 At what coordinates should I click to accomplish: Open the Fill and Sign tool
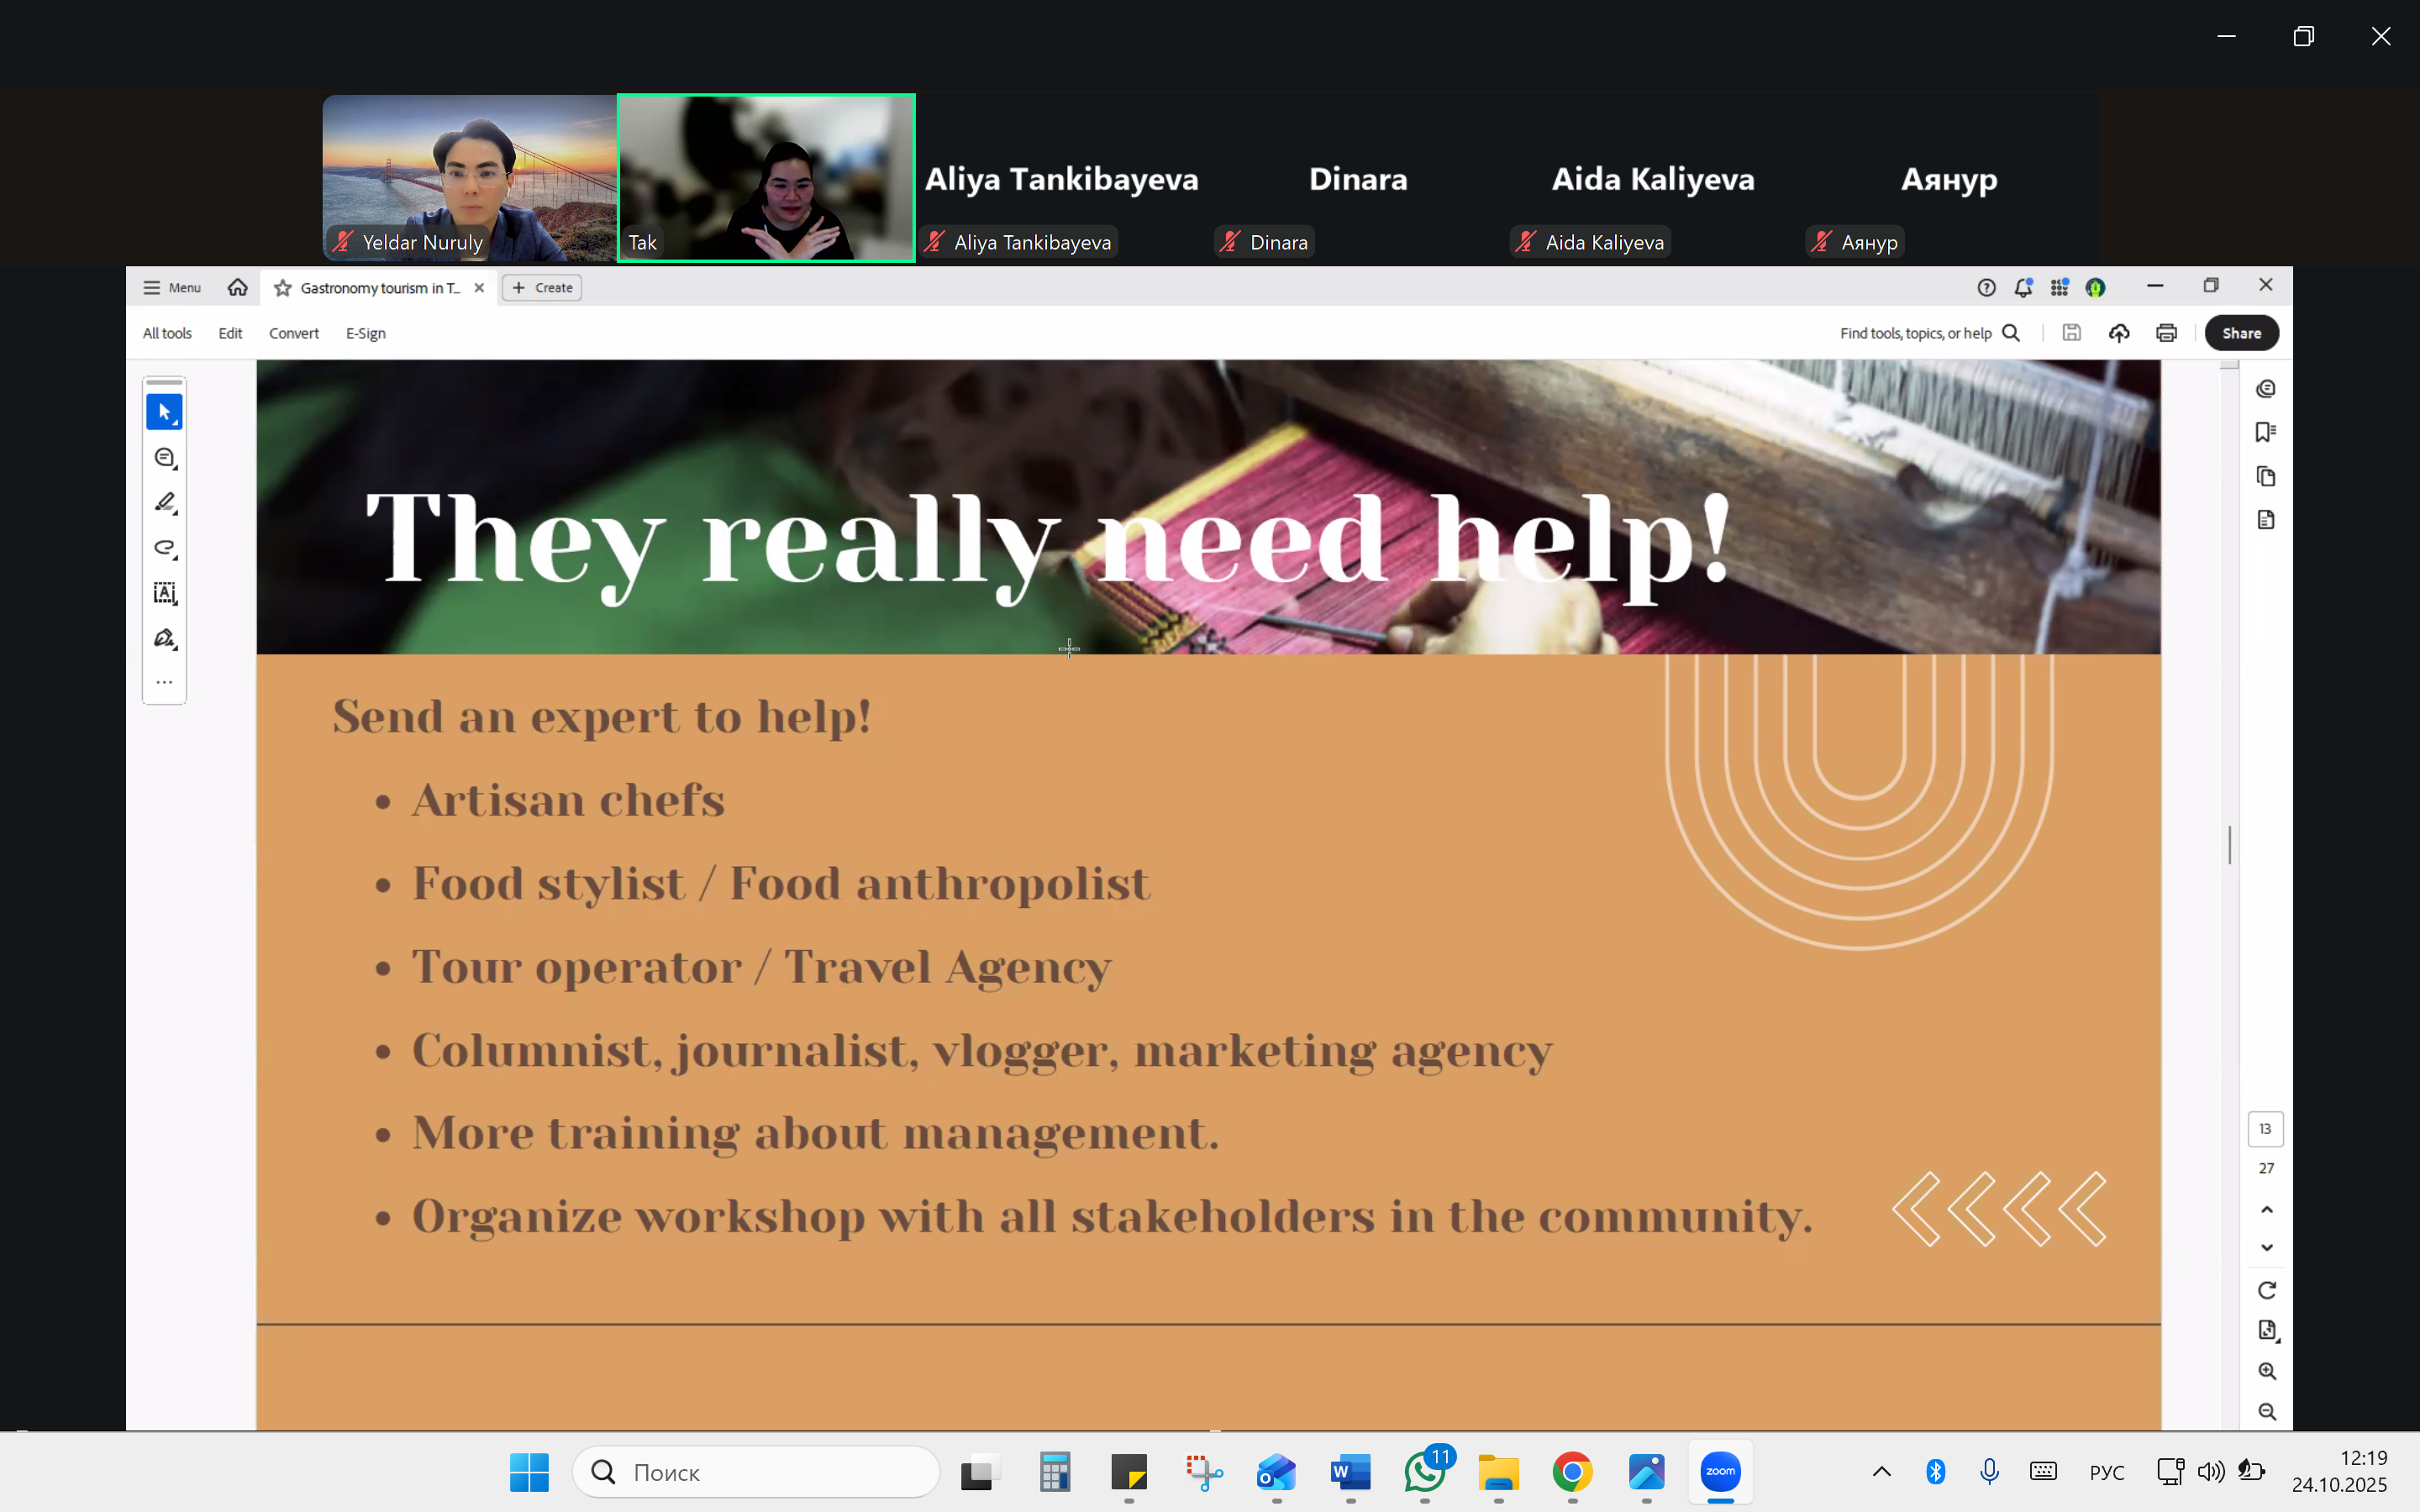(164, 638)
